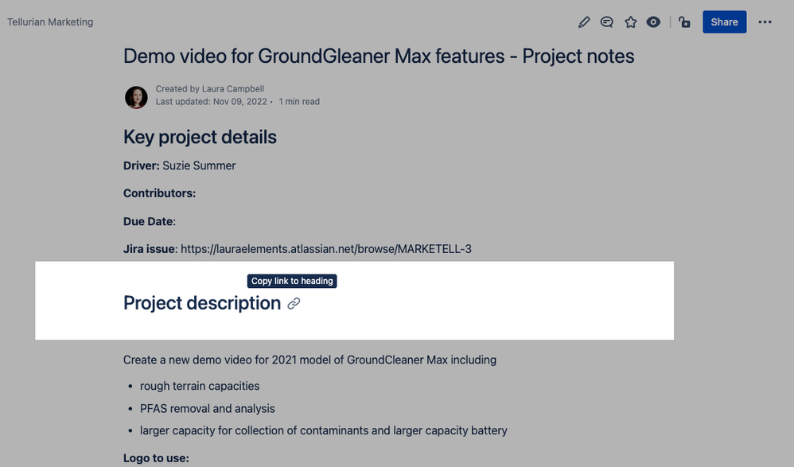The height and width of the screenshot is (467, 794).
Task: Click the pencil Edit page icon
Action: tap(584, 22)
